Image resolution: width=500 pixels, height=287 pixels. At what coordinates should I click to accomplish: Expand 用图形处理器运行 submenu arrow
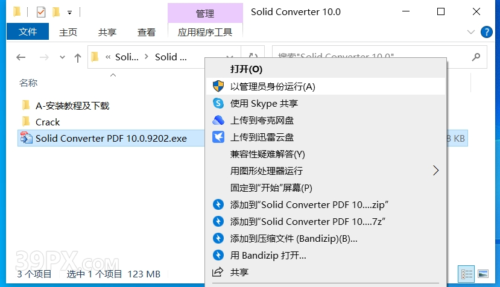pyautogui.click(x=436, y=171)
